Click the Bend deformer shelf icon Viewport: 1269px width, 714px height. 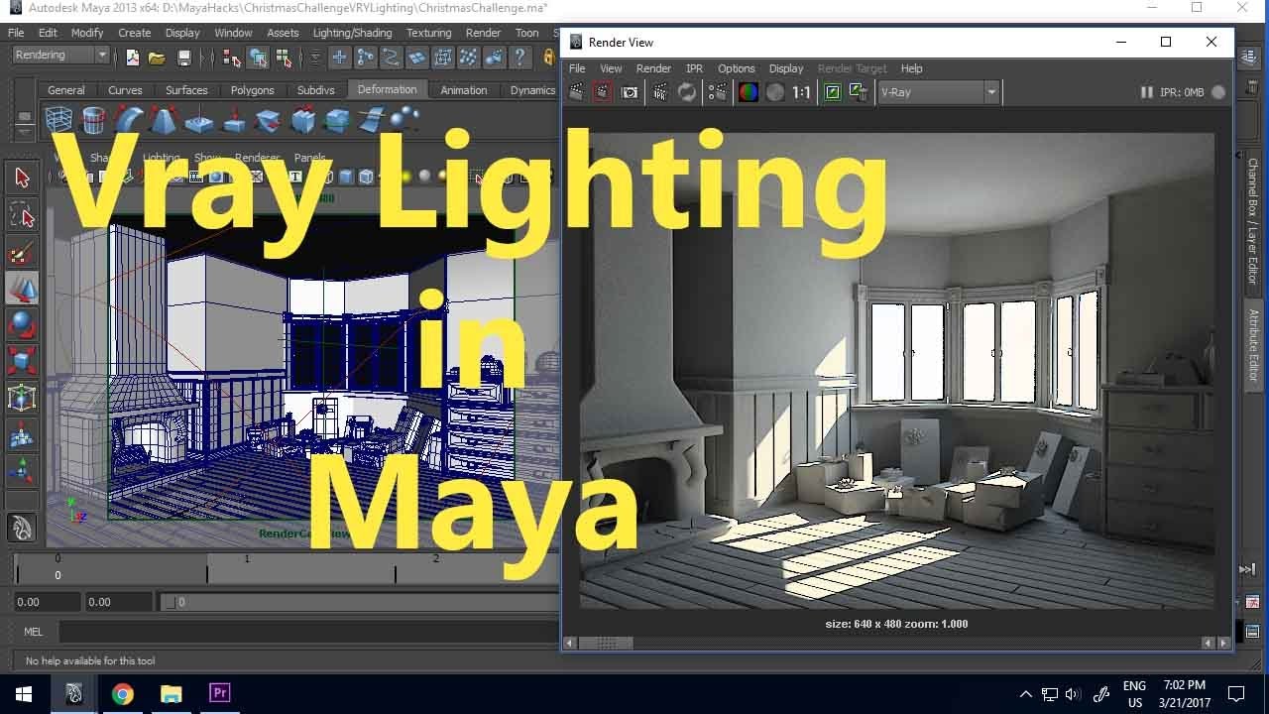[129, 120]
